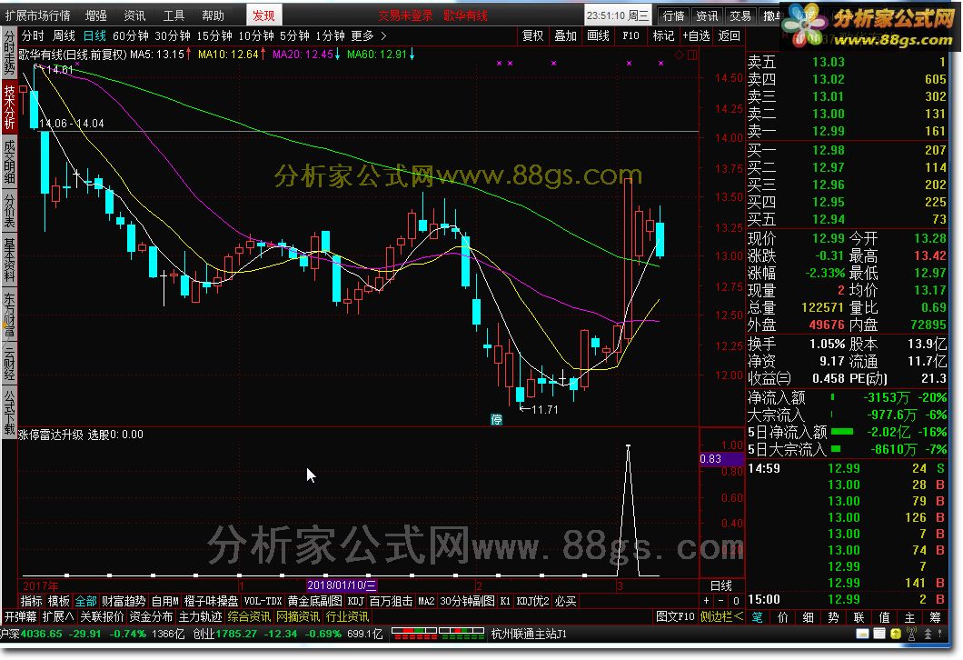Click the first status bar tray icon

click(x=862, y=634)
